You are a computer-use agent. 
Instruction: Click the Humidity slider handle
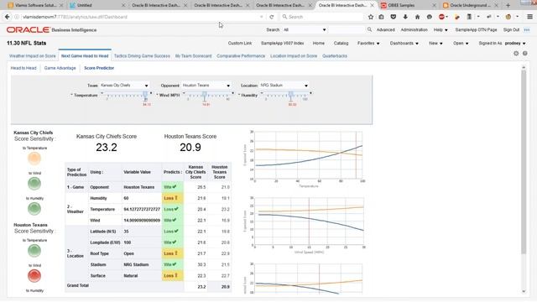[x=291, y=95]
